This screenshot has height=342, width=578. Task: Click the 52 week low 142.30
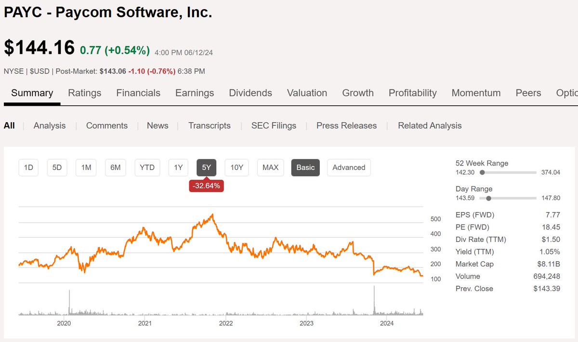pyautogui.click(x=465, y=172)
